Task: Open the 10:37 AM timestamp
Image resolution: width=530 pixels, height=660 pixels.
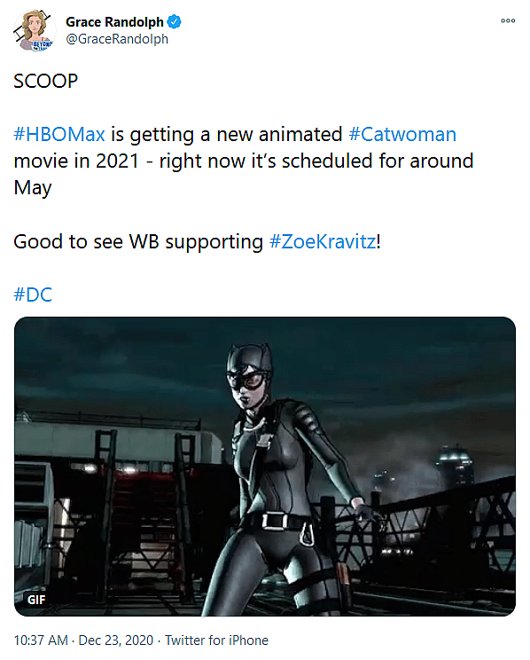Action: (x=41, y=640)
